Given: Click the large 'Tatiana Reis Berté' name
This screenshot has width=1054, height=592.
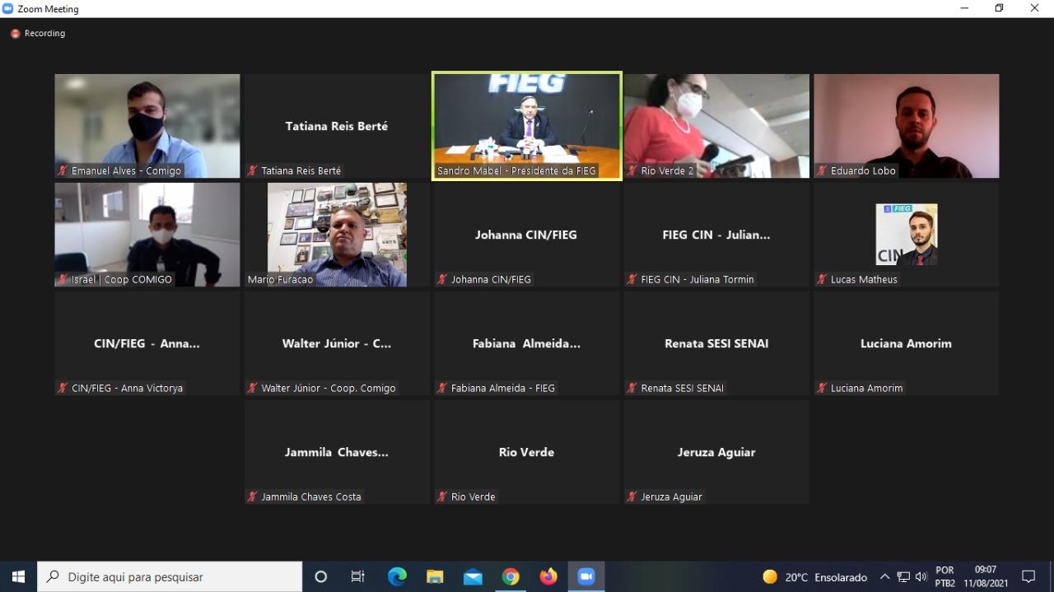Looking at the screenshot, I should click(337, 126).
